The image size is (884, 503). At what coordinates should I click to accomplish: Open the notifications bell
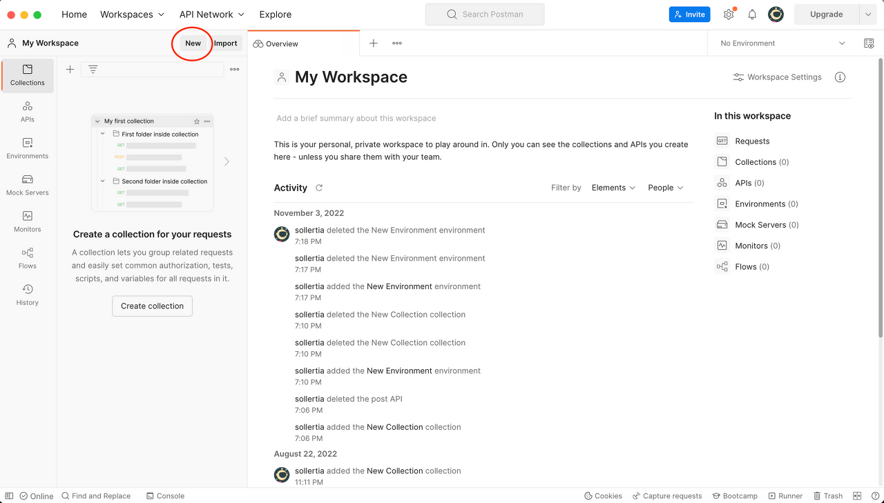pyautogui.click(x=752, y=14)
